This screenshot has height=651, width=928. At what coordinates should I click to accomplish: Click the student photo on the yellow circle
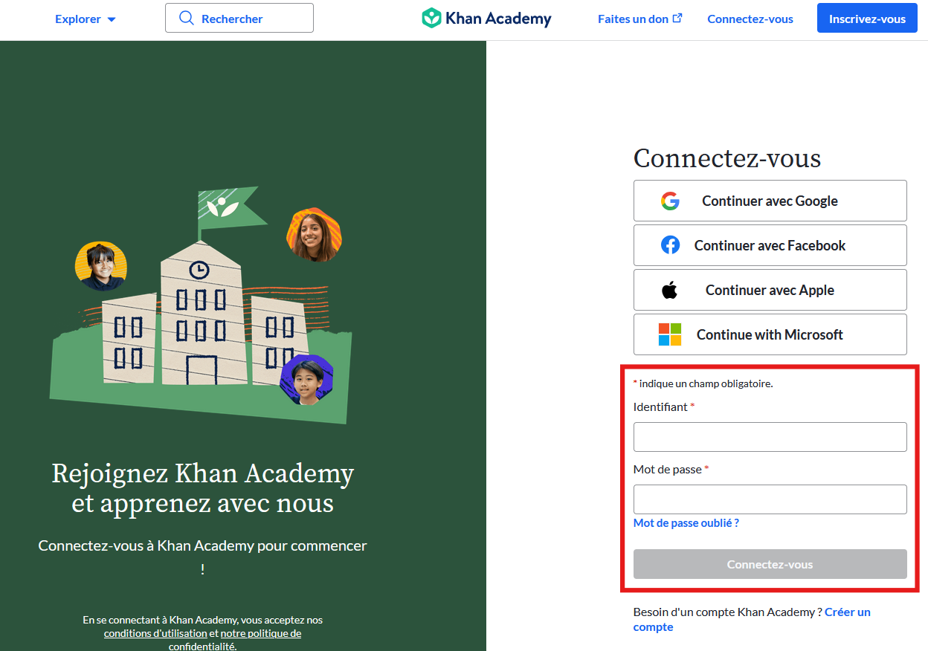[x=101, y=265]
